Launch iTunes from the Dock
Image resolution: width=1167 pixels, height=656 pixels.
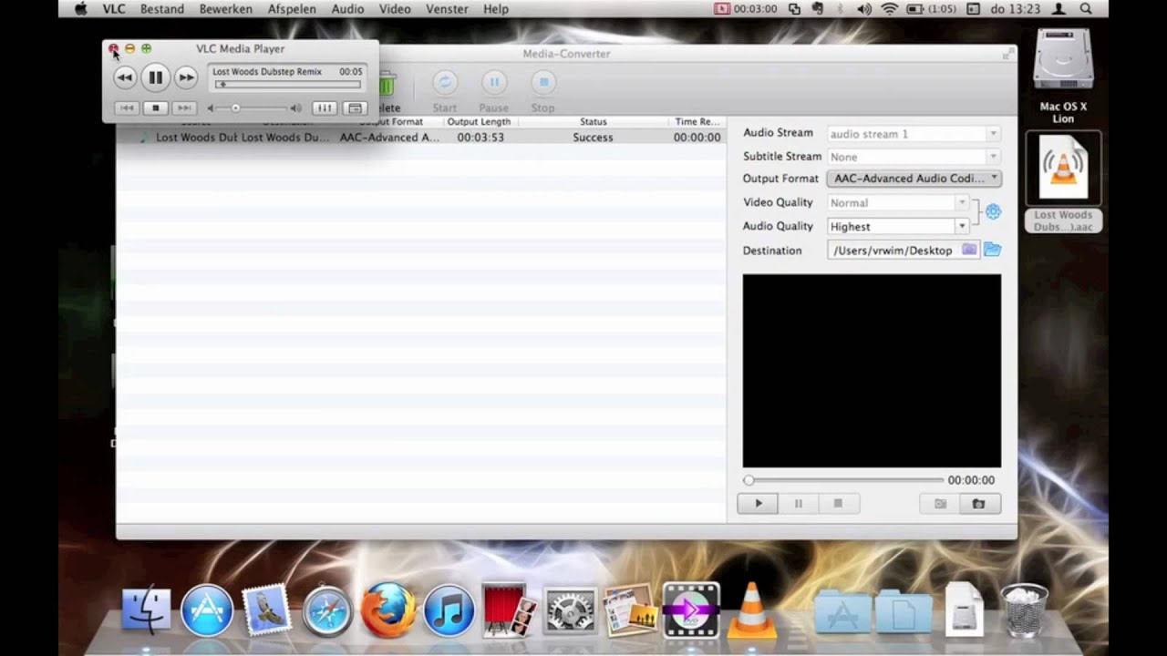click(x=449, y=610)
